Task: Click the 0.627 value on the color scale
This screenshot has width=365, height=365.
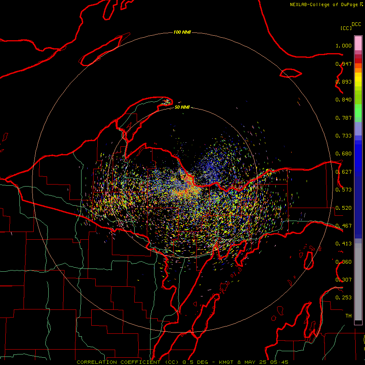Action: pyautogui.click(x=344, y=172)
